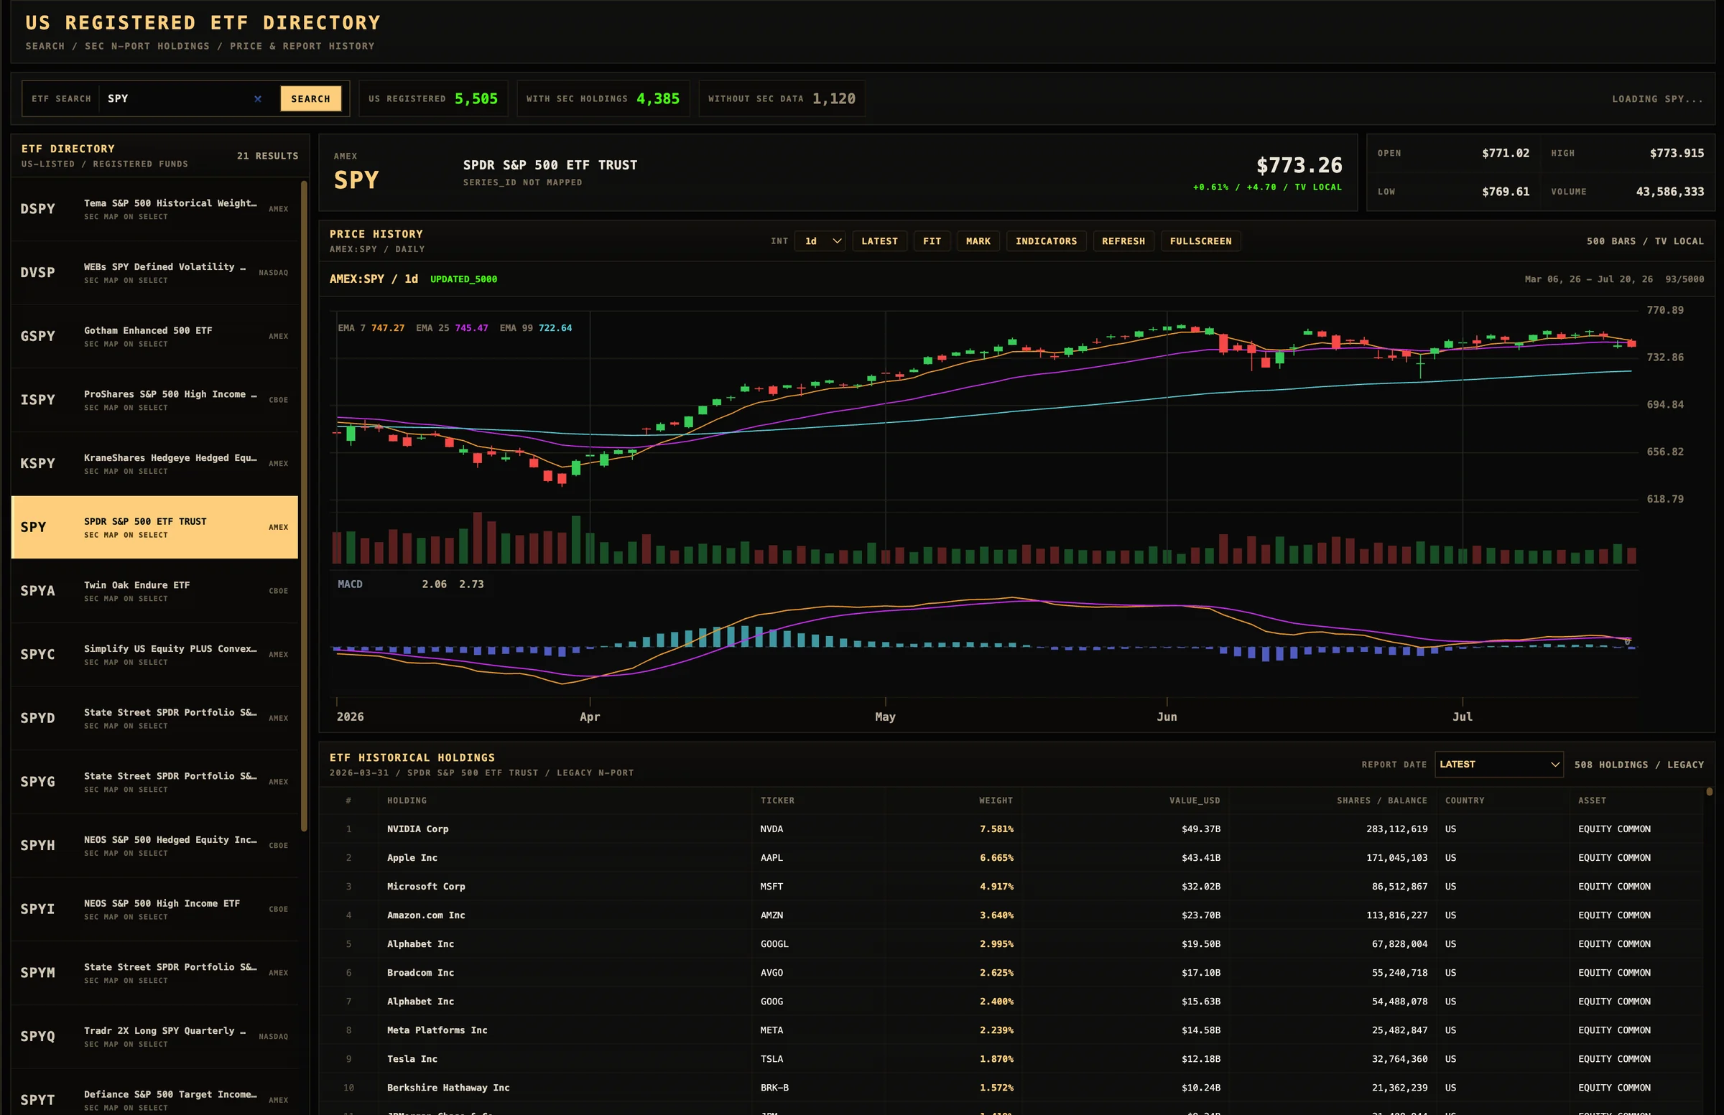Clear the ETF search field with the X

(258, 98)
